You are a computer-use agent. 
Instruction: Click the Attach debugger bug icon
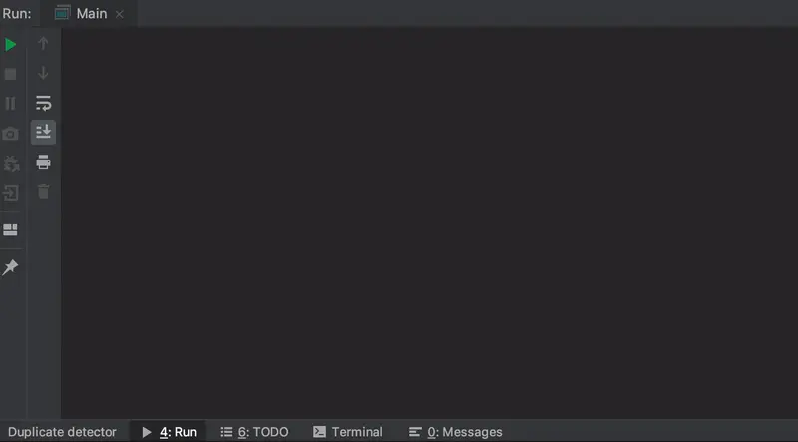[x=11, y=163]
